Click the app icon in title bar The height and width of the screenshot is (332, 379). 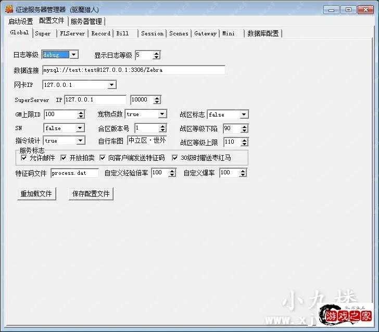[x=9, y=9]
